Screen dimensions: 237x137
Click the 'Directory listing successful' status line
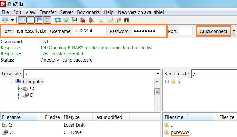coord(67,60)
